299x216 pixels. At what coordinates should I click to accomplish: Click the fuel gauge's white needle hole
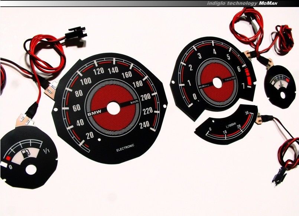click(31, 169)
